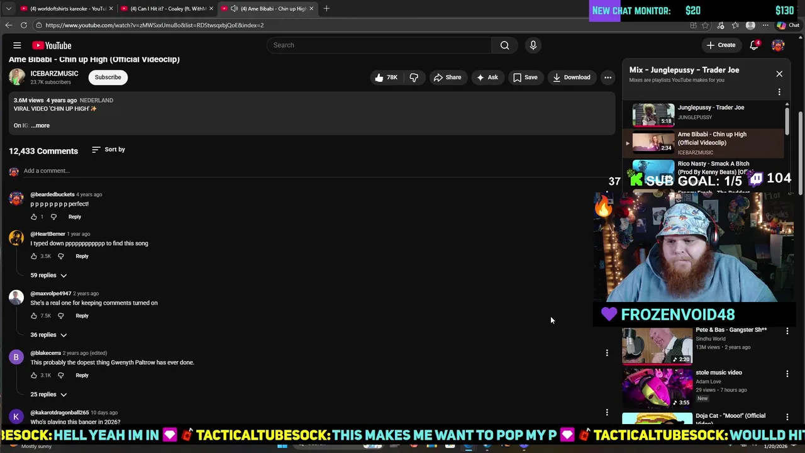Viewport: 805px width, 453px height.
Task: Dislike the Ame Bibabi video
Action: tap(414, 77)
